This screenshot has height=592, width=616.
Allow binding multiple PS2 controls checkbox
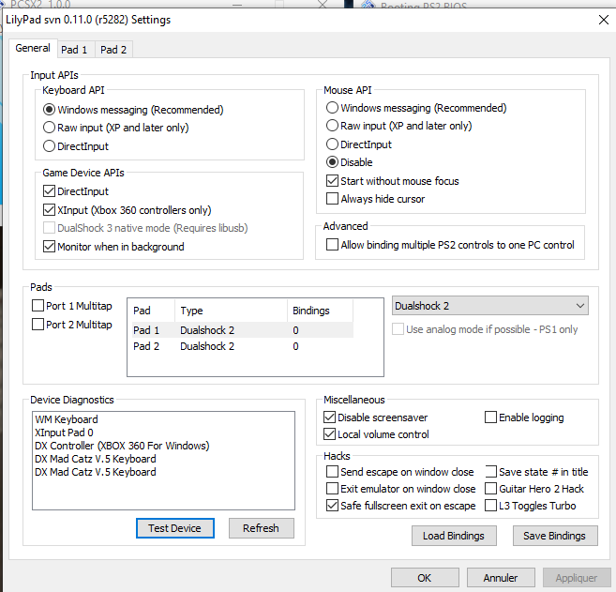coord(333,245)
